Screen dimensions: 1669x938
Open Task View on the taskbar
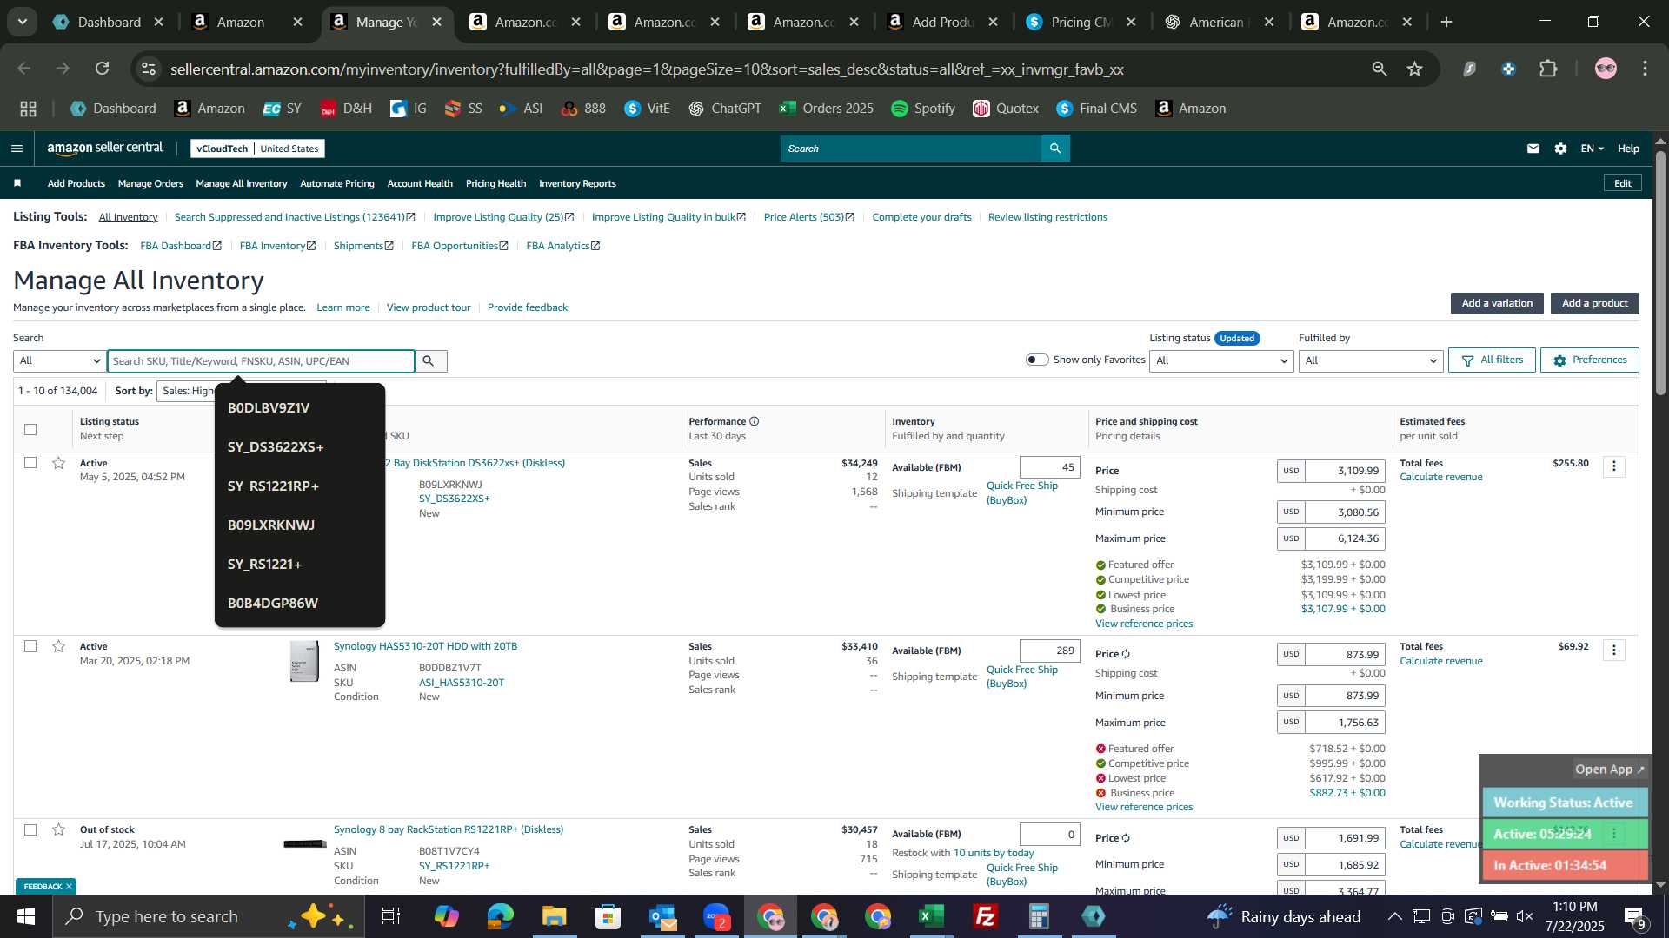coord(391,916)
